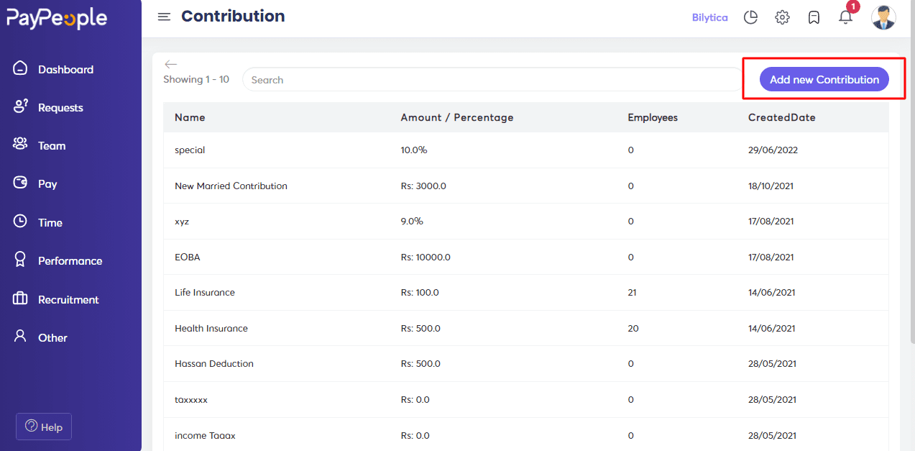The width and height of the screenshot is (915, 451).
Task: Open the settings gear icon
Action: click(782, 17)
